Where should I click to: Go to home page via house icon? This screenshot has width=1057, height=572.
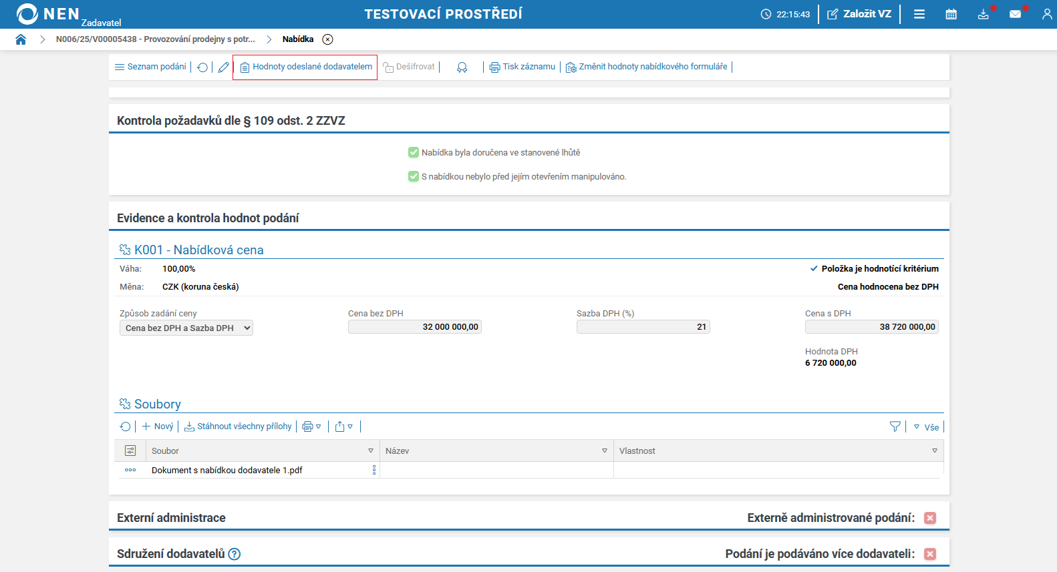coord(21,39)
